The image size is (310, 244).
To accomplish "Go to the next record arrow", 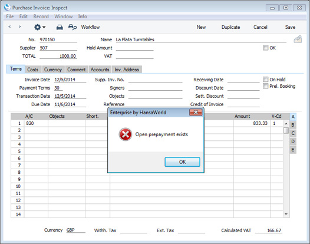I will (x=19, y=27).
